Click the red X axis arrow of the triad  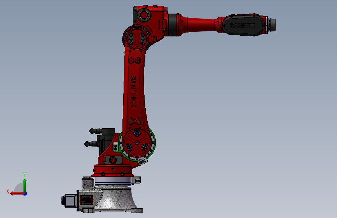(x=17, y=194)
